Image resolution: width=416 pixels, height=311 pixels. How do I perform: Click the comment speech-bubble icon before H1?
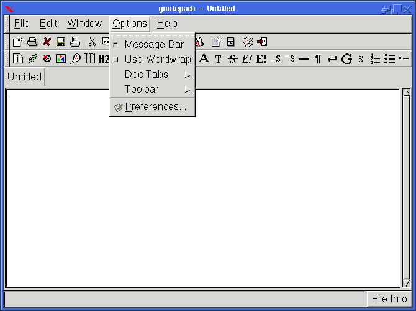click(75, 58)
